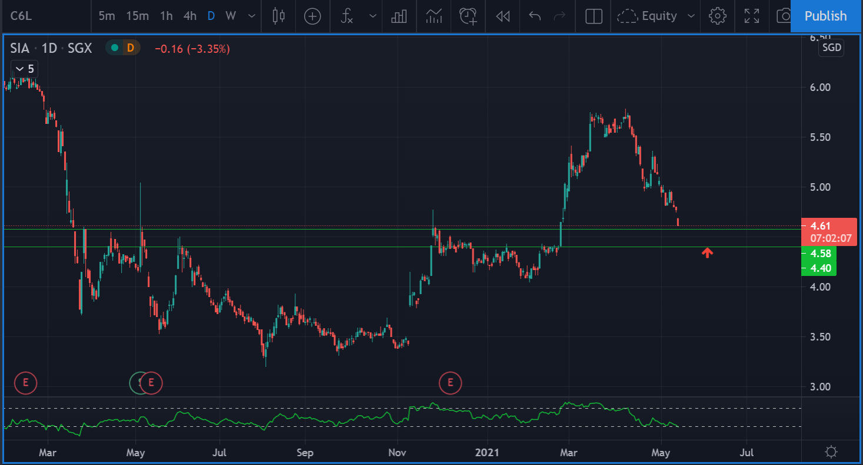Switch chart to 15m timeframe
Viewport: 863px width, 465px height.
(x=137, y=16)
